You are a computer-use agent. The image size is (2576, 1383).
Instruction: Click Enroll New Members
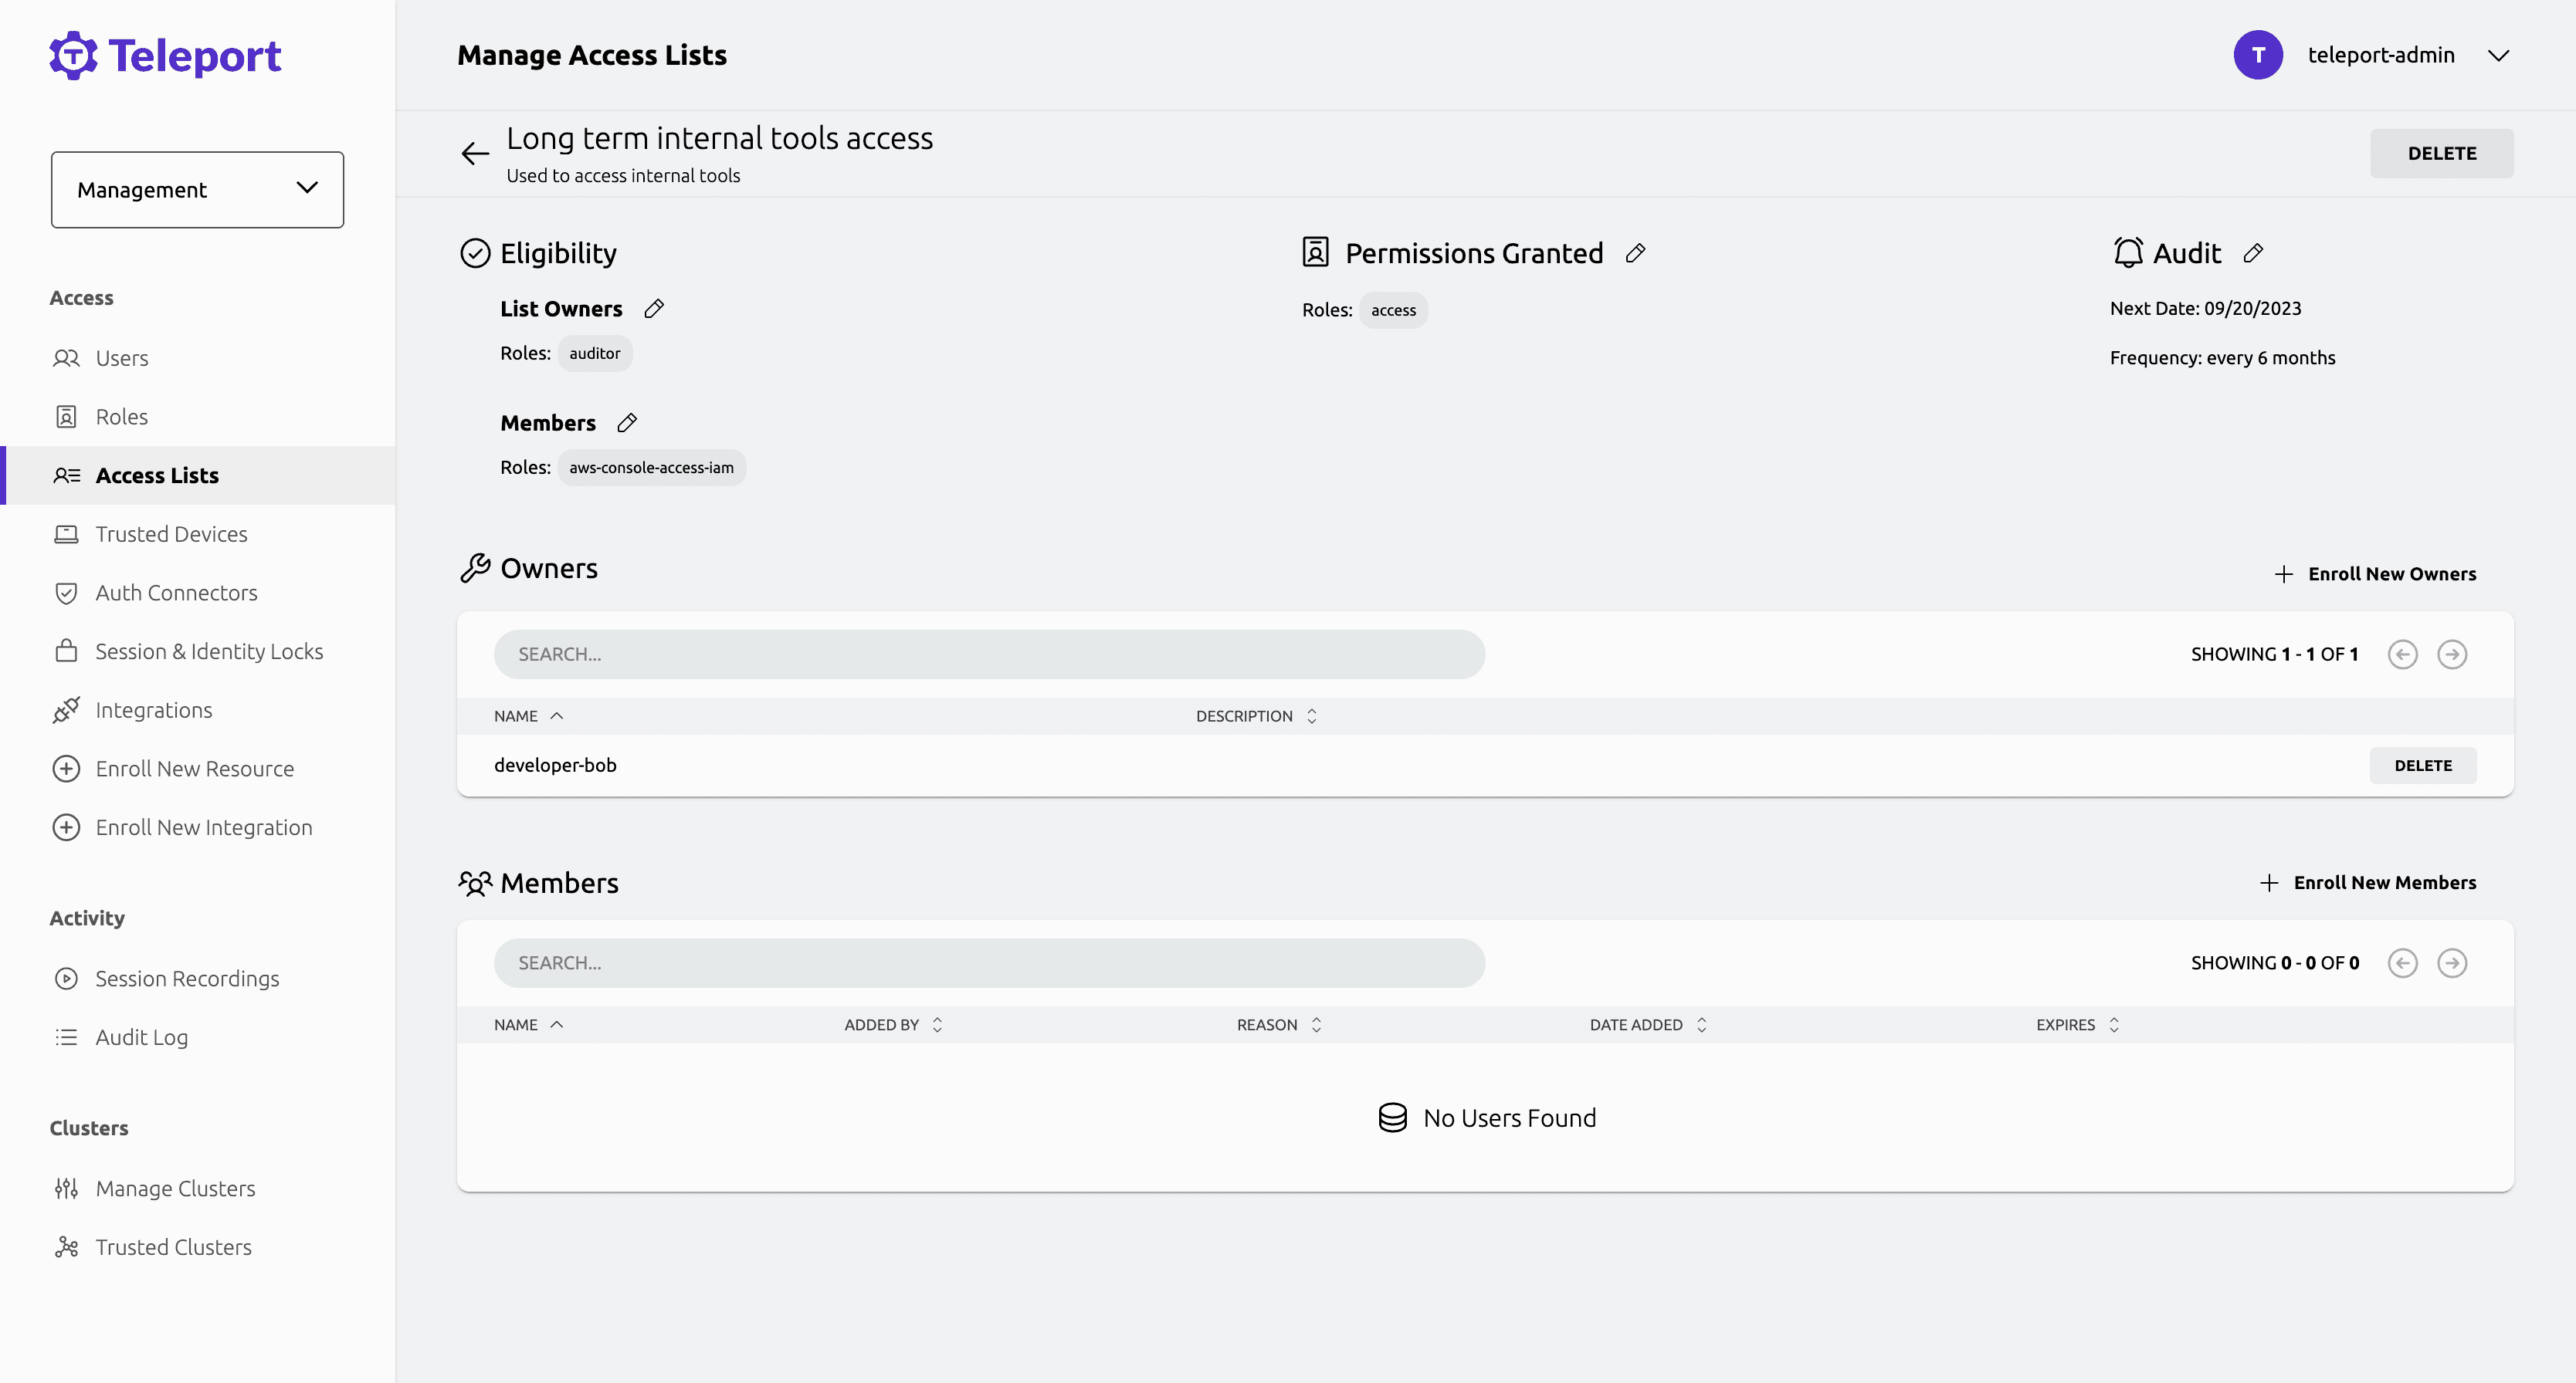(x=2370, y=882)
